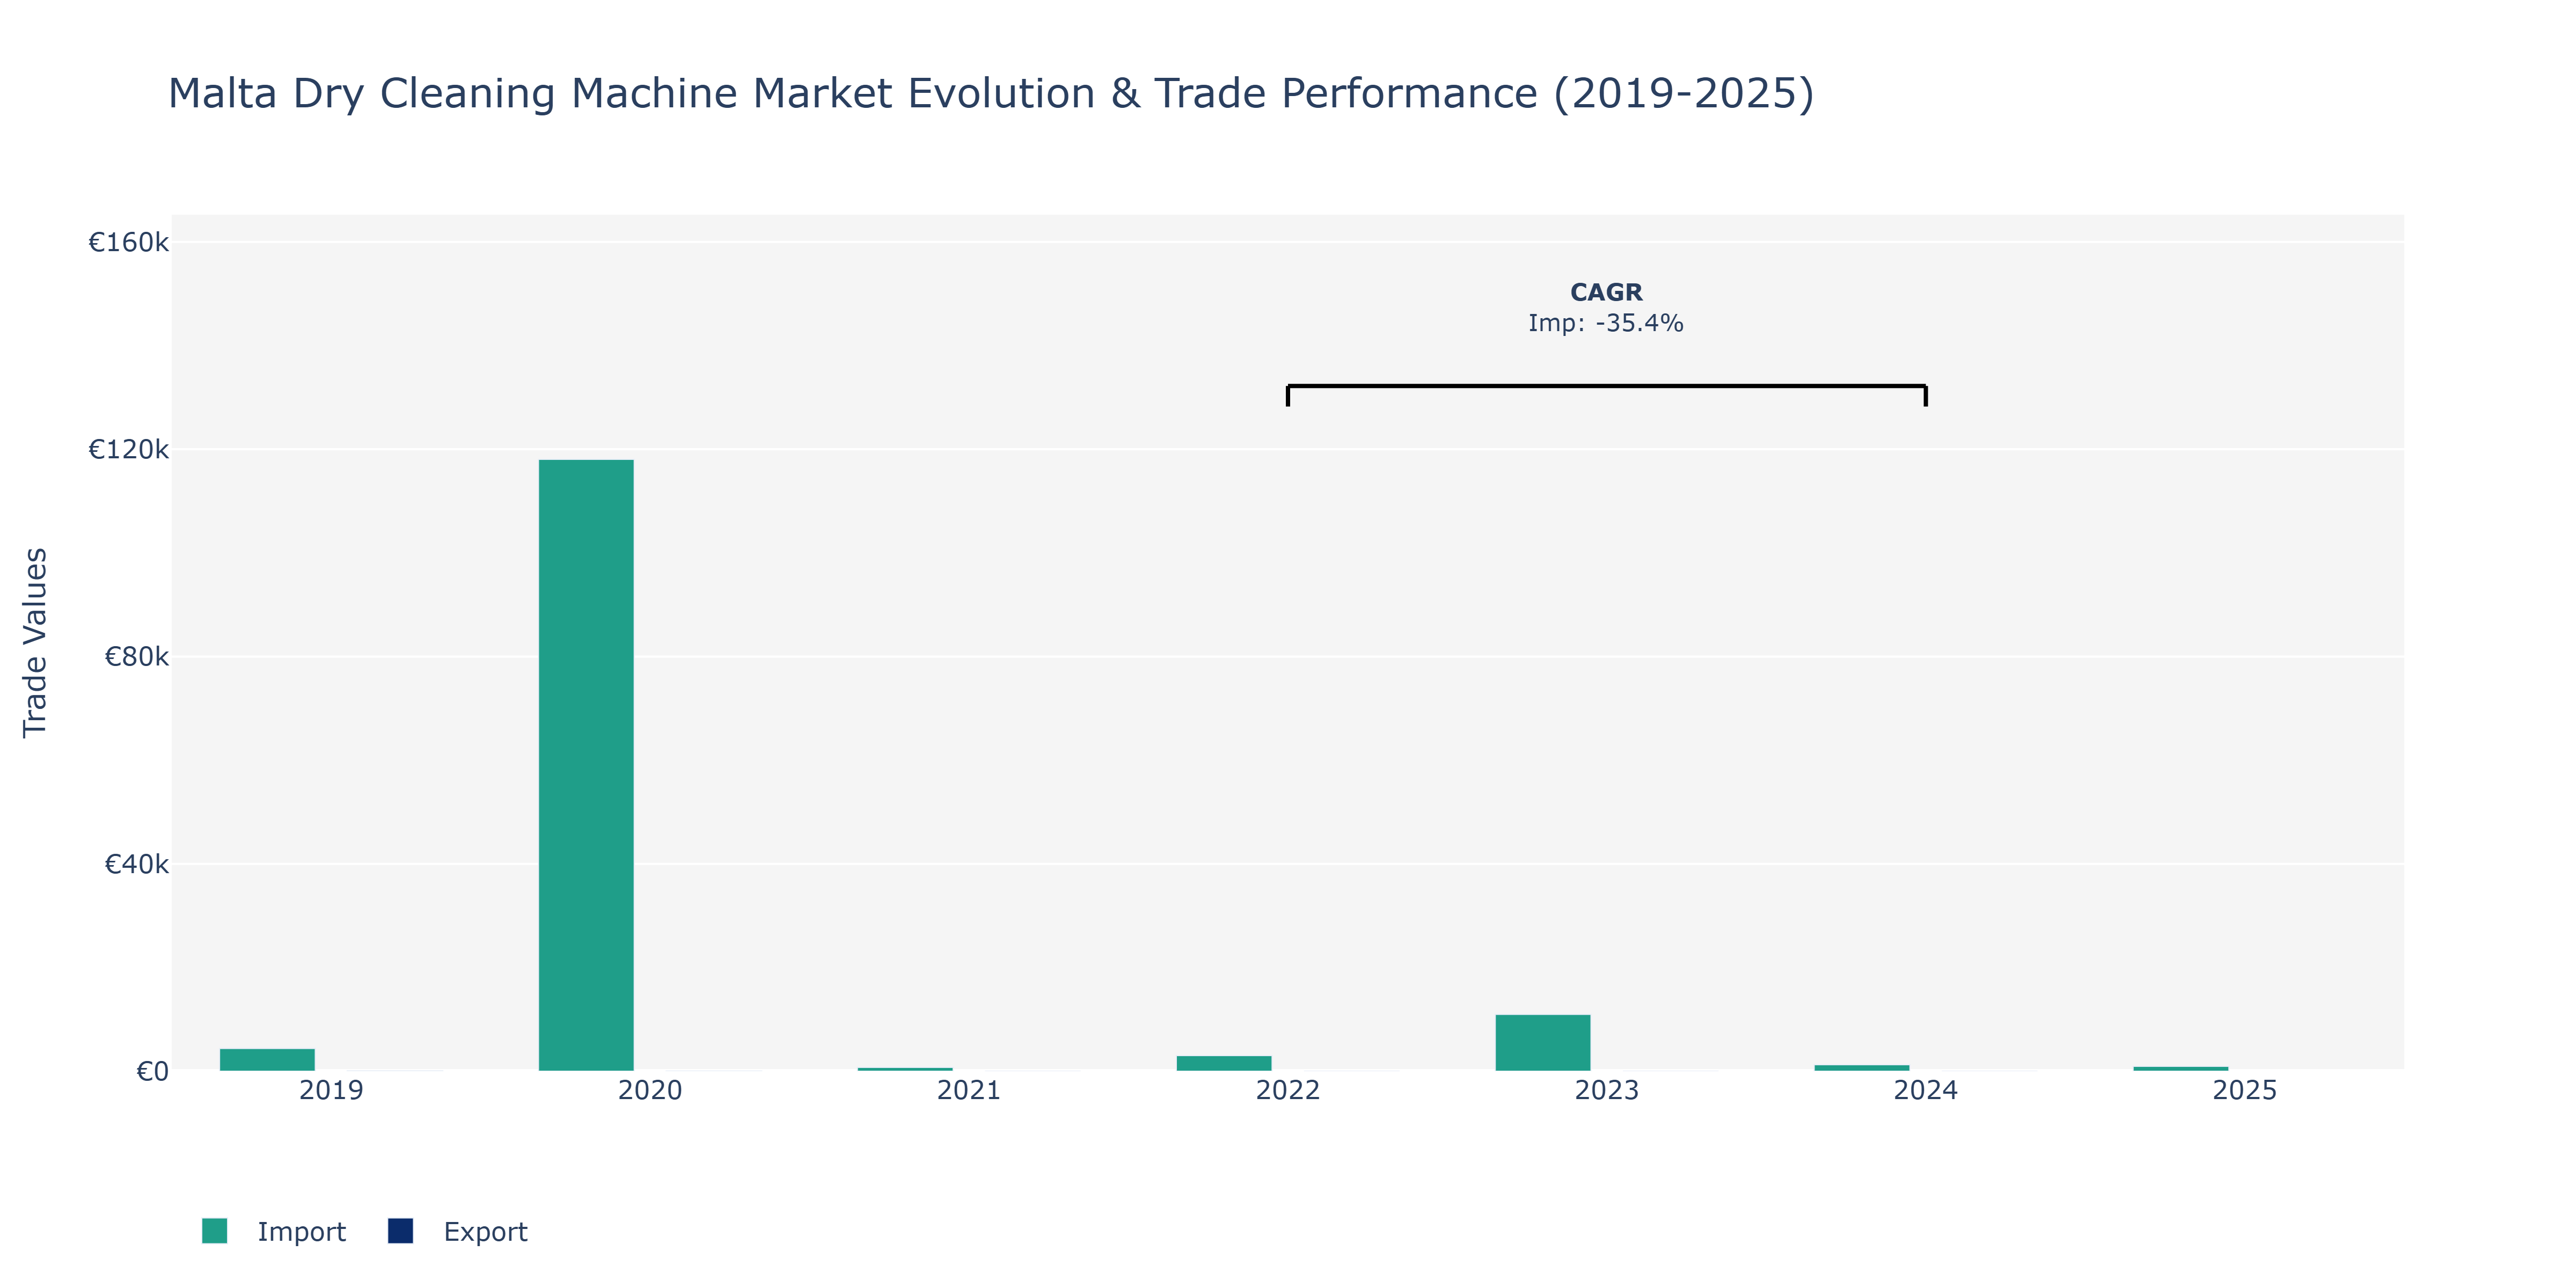Click the 2019 x-axis label
Screen dimensions: 2576x1288
tap(331, 1090)
